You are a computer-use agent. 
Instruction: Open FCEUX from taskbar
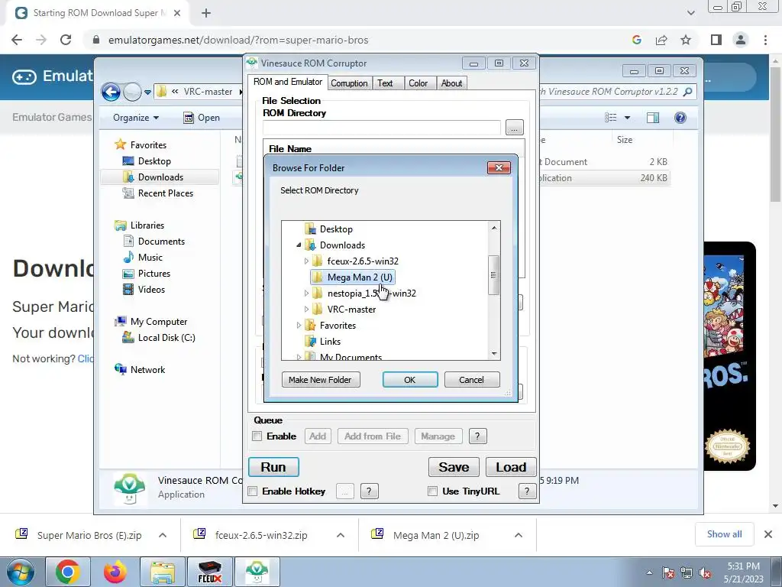(209, 572)
